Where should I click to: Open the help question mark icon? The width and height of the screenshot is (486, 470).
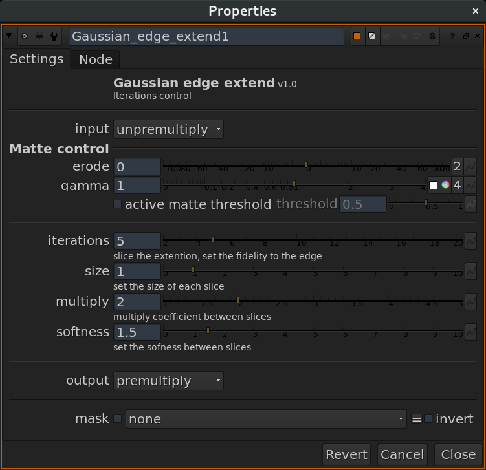click(x=452, y=36)
